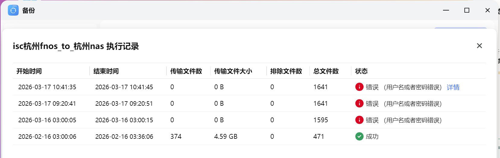500x158 pixels.
Task: Click the red error icon for the 10:41:35 record
Action: pos(359,87)
